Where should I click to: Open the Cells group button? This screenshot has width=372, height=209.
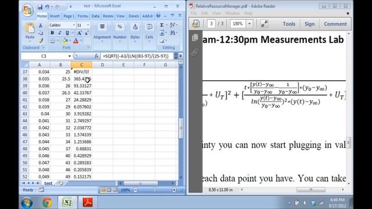(x=149, y=33)
